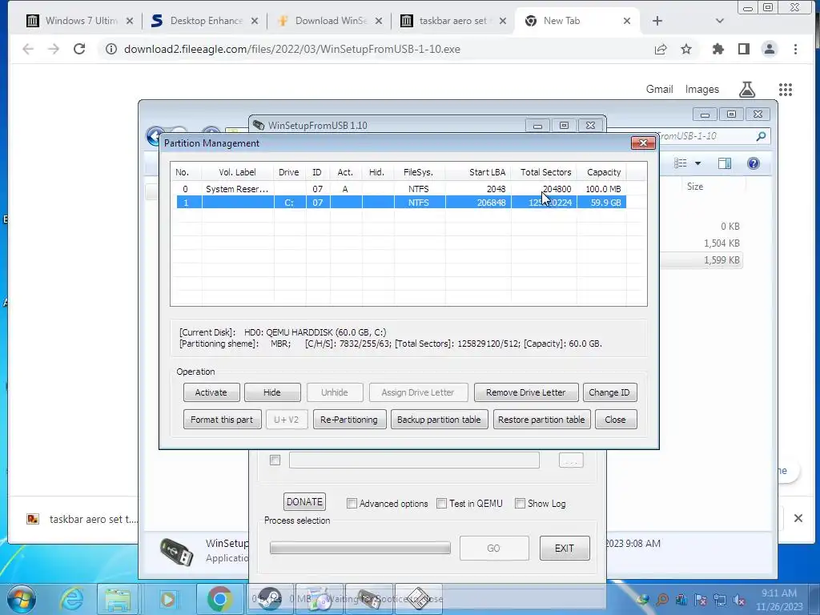Click the Capacity column header
This screenshot has height=615, width=820.
[603, 172]
